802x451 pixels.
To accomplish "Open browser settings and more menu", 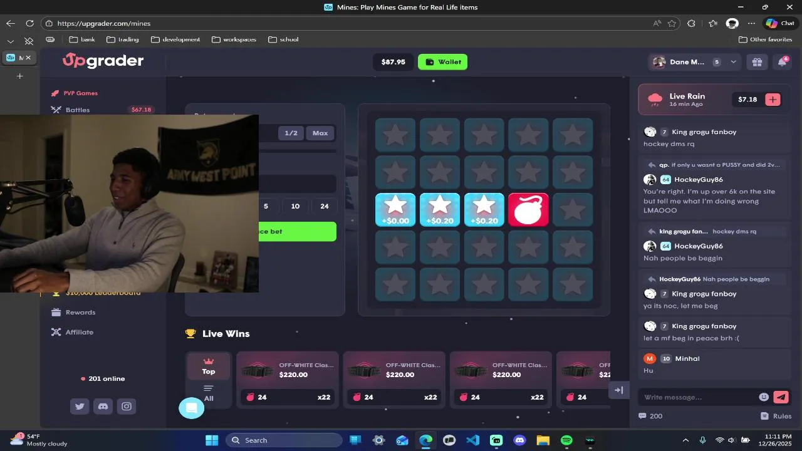I will [751, 23].
